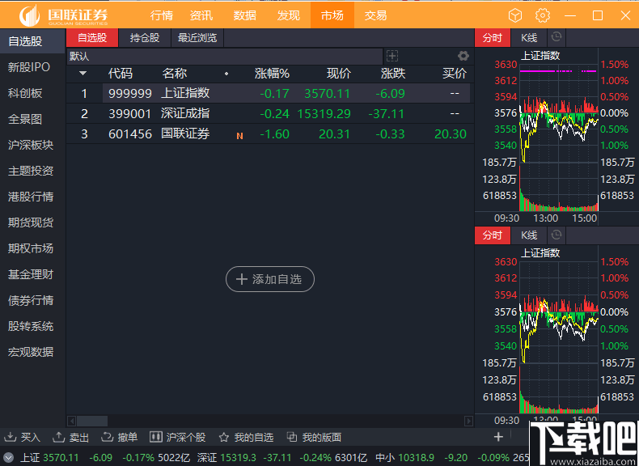The width and height of the screenshot is (639, 466).
Task: Open 沪深个股 from bottom toolbar
Action: [x=177, y=437]
